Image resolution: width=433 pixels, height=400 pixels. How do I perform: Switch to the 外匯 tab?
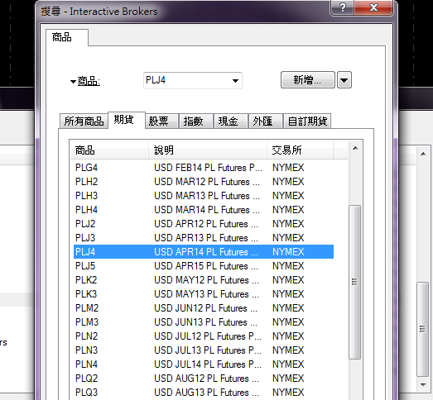(266, 121)
